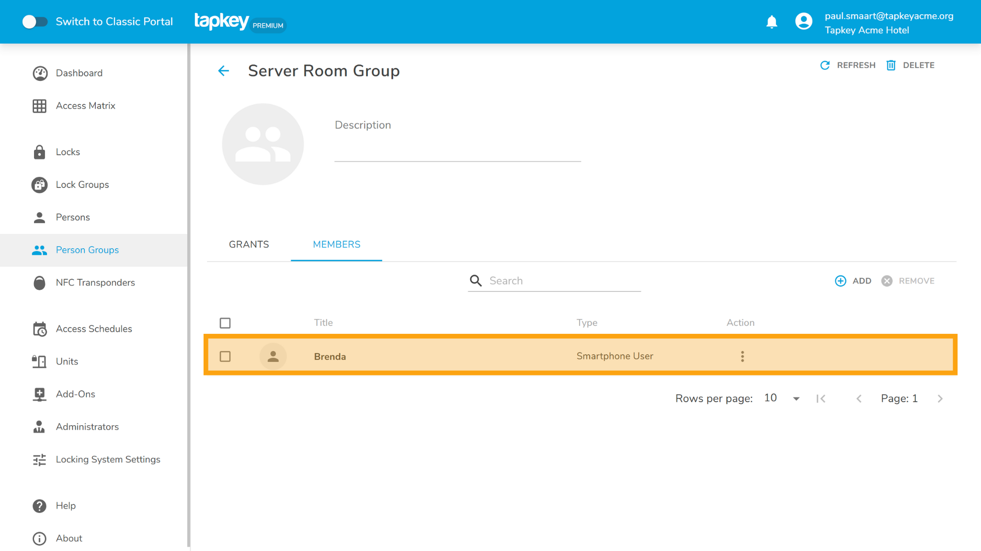
Task: Click the Dashboard gauge icon
Action: coord(40,73)
